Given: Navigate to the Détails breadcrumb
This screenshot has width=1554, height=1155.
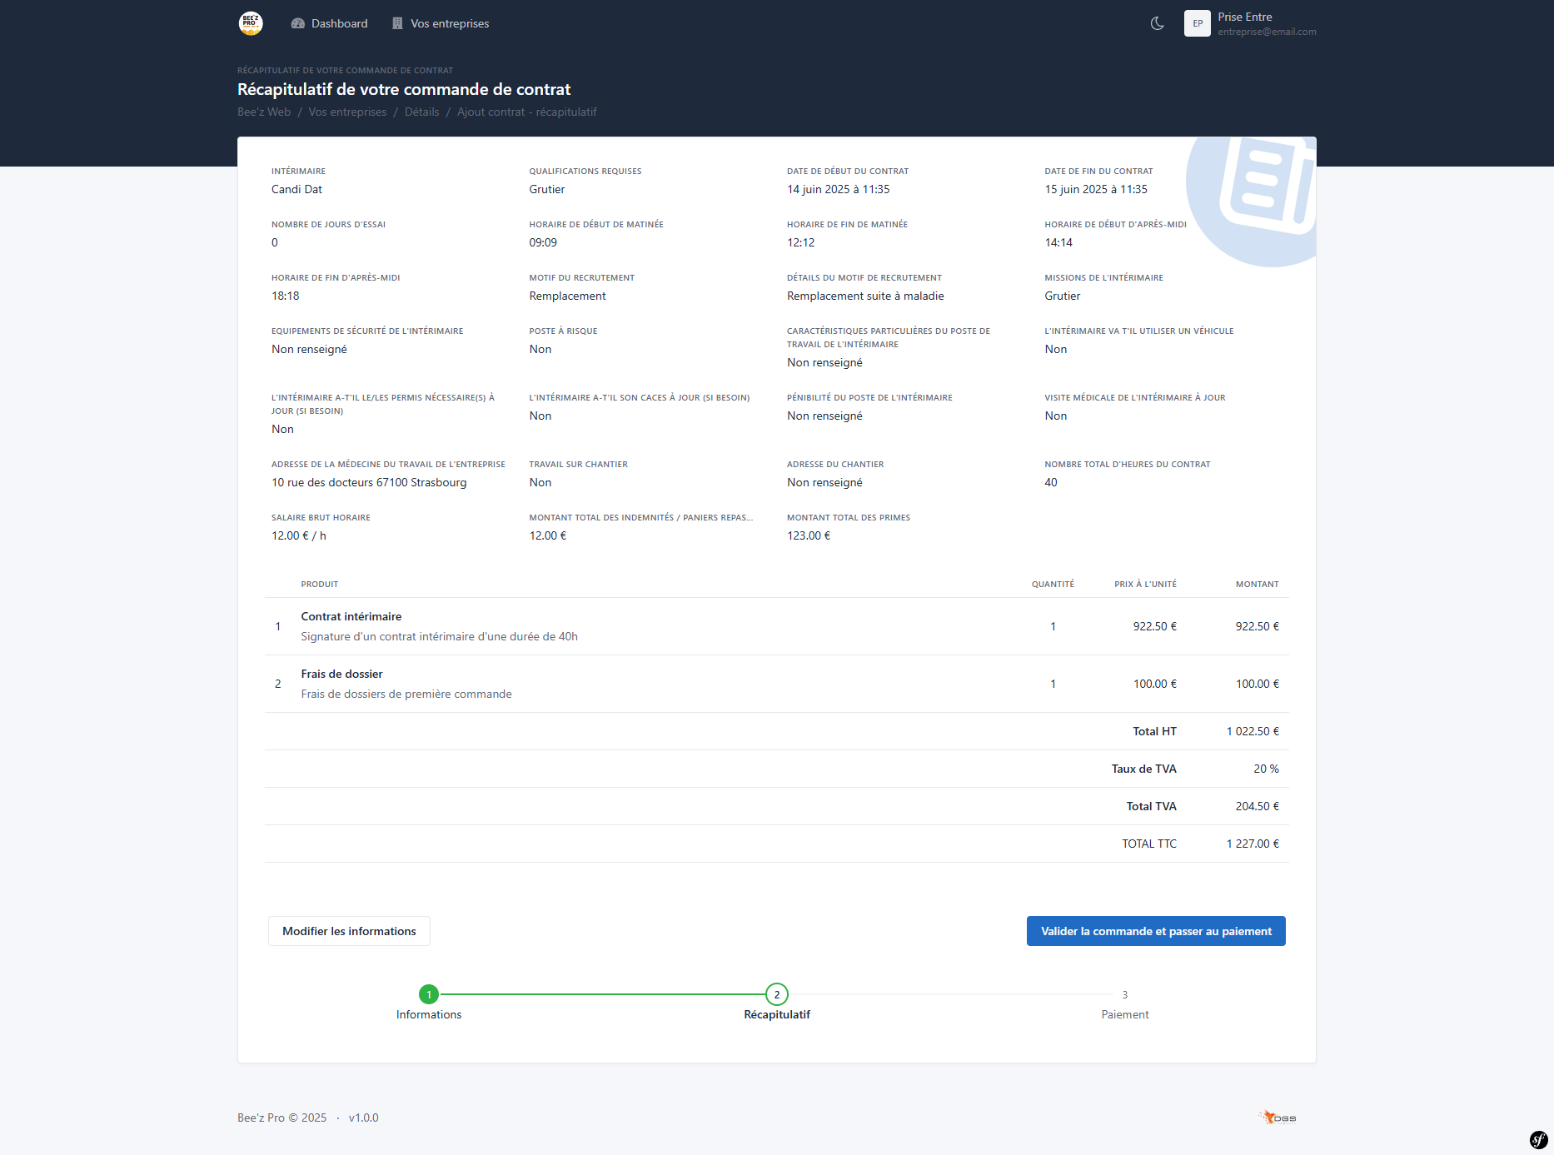Looking at the screenshot, I should click(x=421, y=112).
